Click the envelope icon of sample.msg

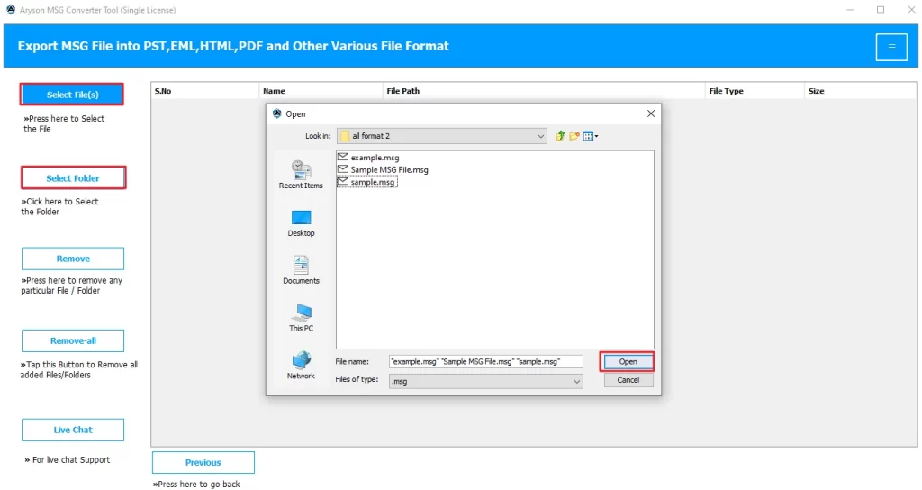[x=343, y=182]
